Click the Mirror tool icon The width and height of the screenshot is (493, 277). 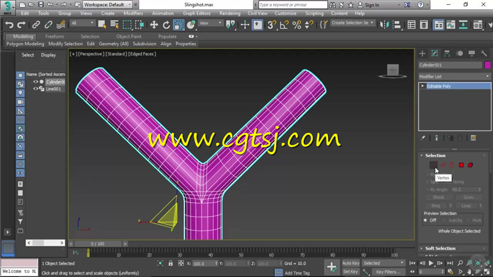tap(384, 25)
